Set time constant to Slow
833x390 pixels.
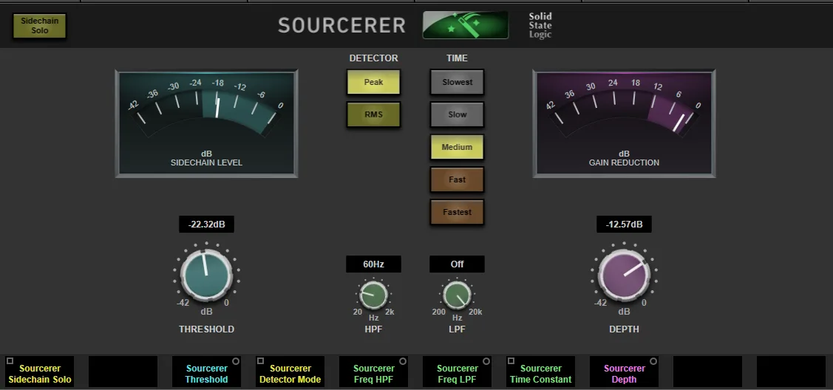coord(457,114)
